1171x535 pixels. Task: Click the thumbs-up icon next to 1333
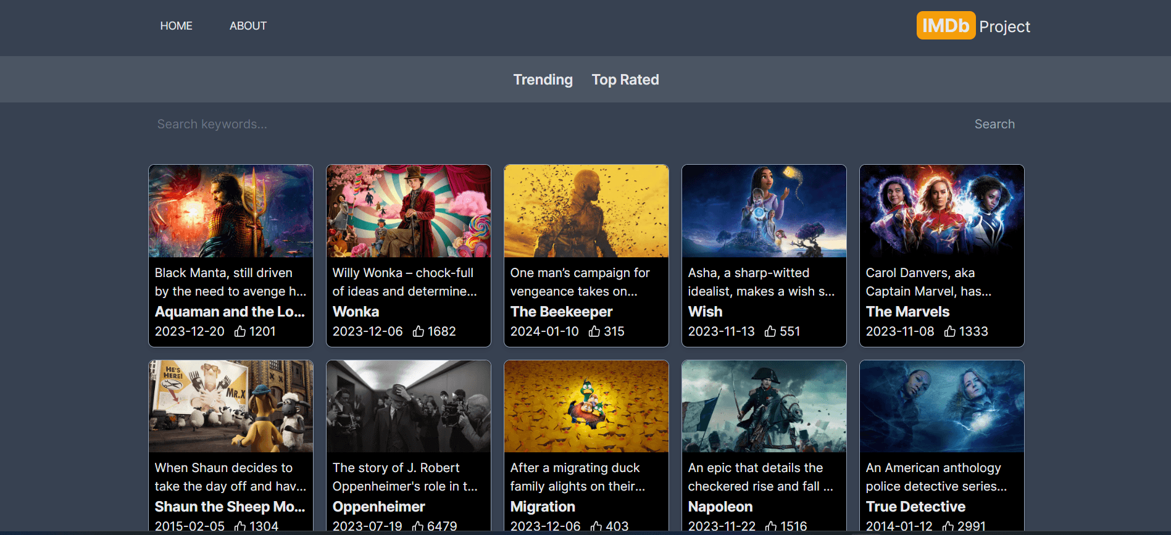950,331
